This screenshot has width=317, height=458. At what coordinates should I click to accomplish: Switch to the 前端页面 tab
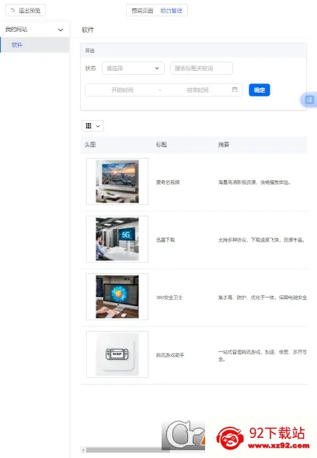pos(142,11)
